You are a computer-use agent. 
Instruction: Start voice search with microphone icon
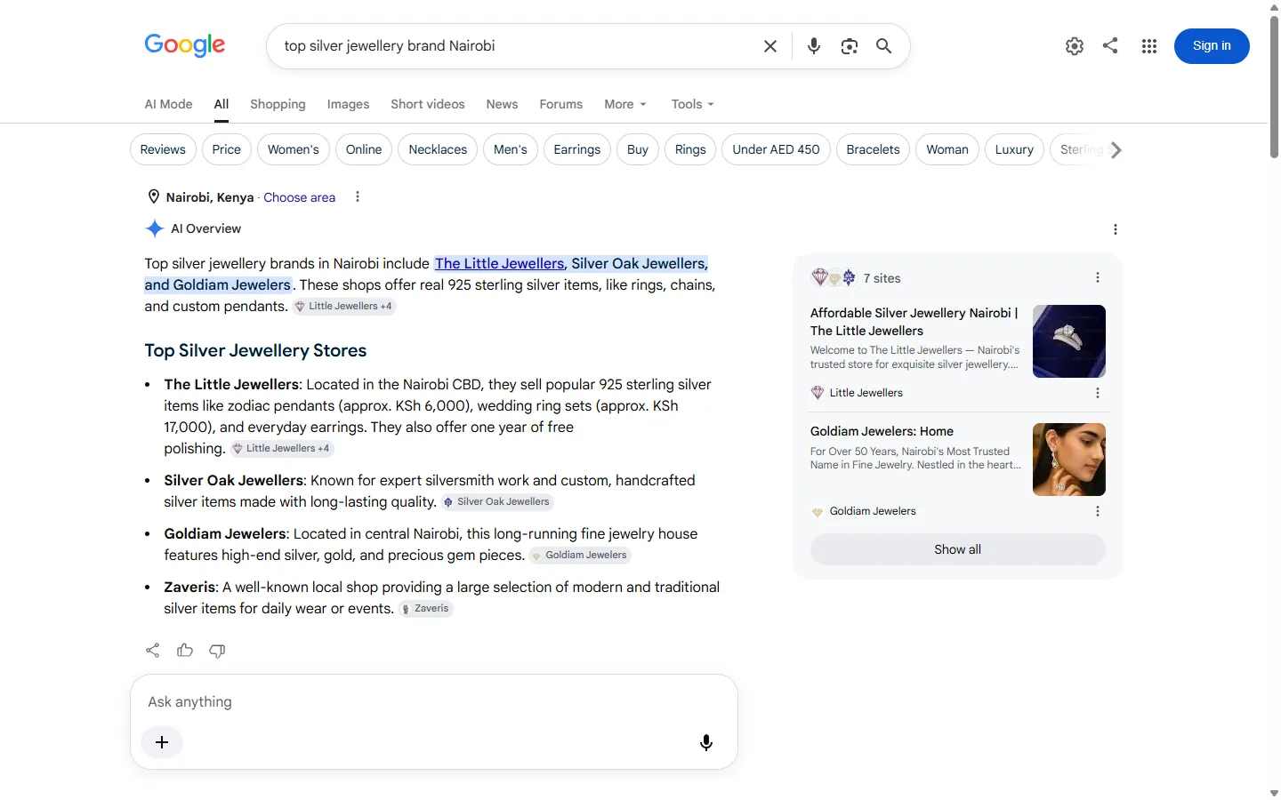tap(814, 46)
